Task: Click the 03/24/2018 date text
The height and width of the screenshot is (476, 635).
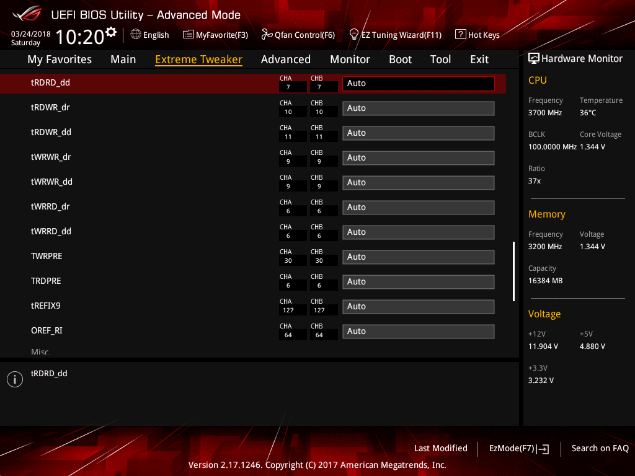Action: 31,34
